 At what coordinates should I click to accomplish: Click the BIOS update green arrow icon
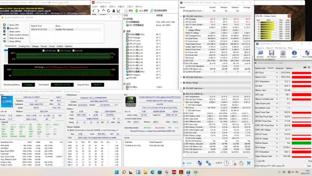pos(136,11)
